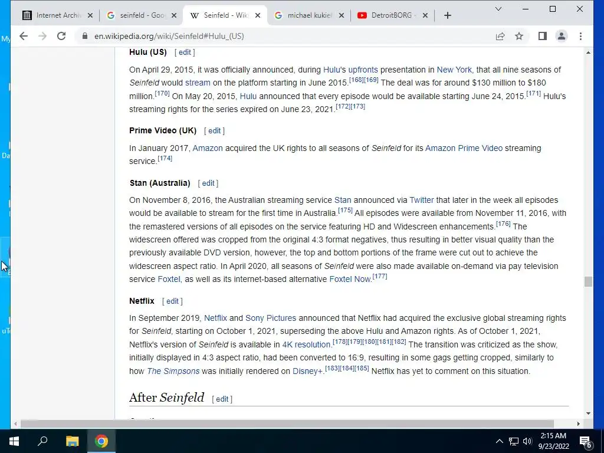The image size is (604, 453).
Task: Follow the stream link
Action: 198,83
